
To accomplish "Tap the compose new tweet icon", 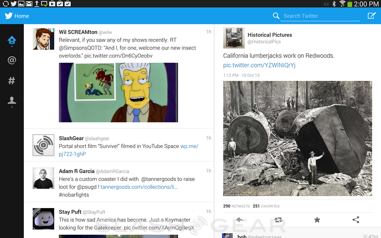I will click(x=371, y=16).
